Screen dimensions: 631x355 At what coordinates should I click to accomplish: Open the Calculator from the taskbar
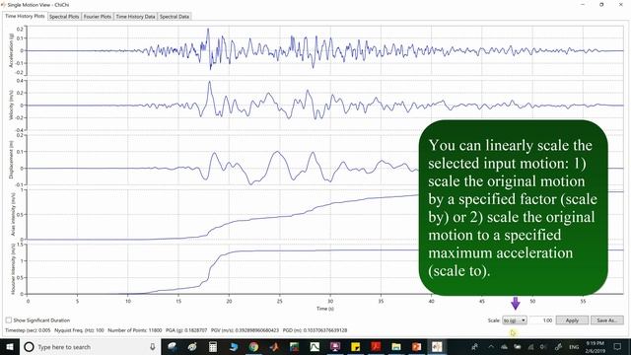(x=213, y=346)
